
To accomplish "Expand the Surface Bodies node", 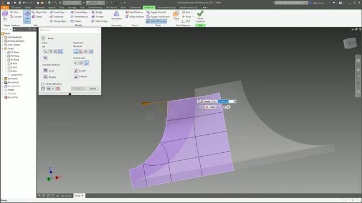I will (2, 41).
